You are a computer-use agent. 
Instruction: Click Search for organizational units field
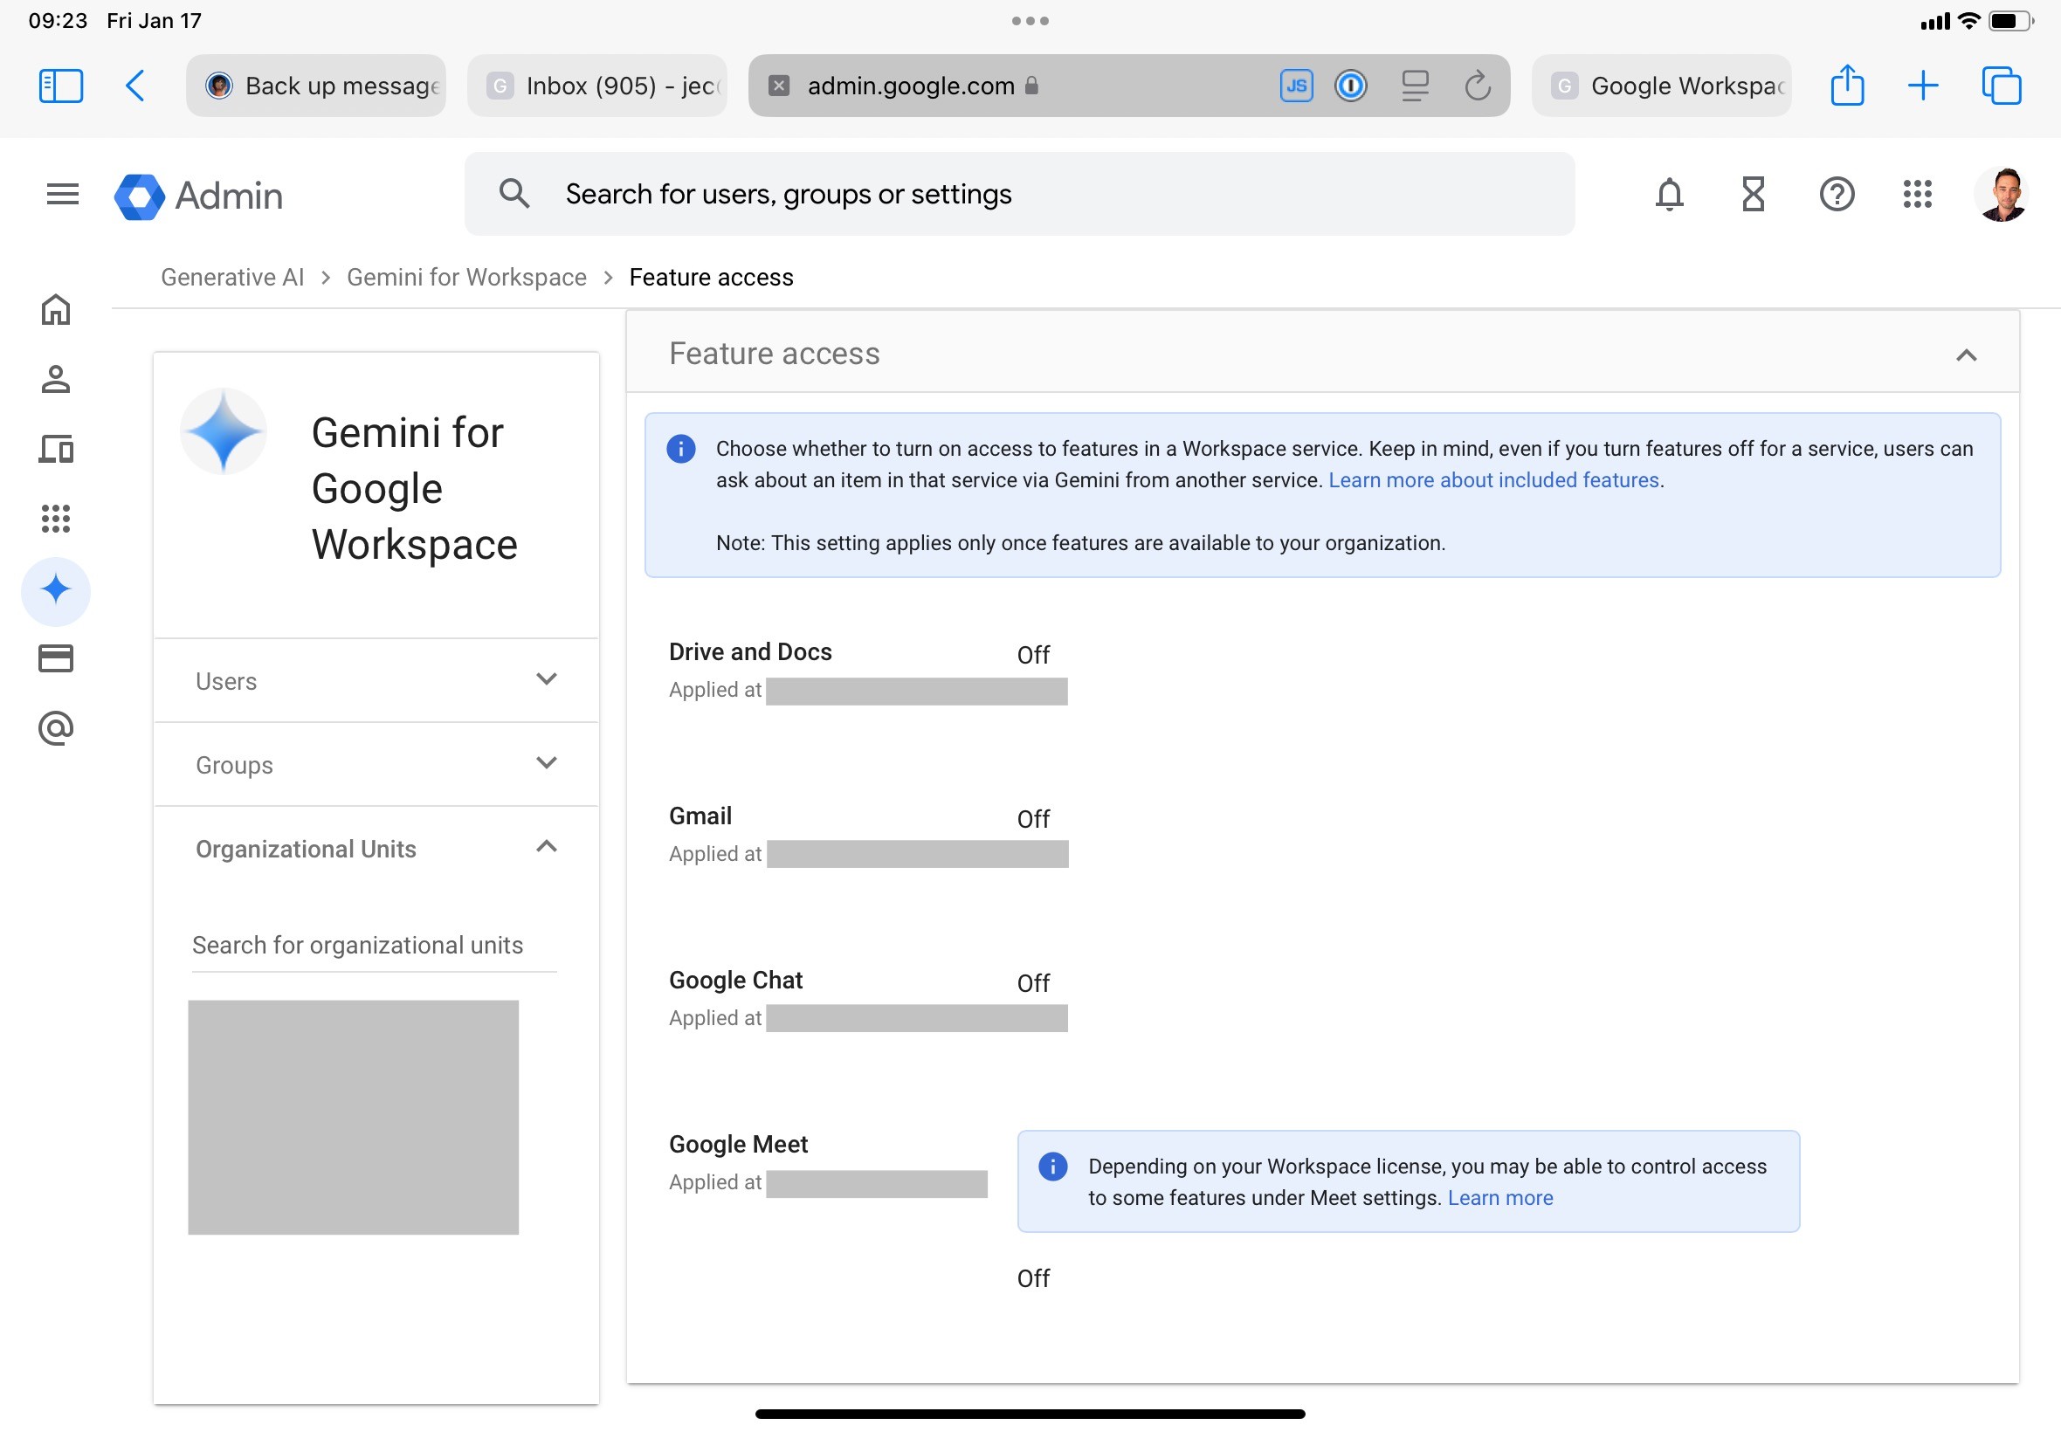(x=374, y=945)
